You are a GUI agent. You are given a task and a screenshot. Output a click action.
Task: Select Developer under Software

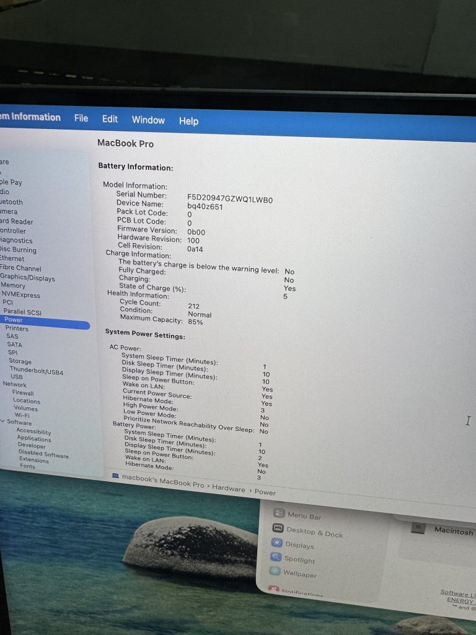click(x=32, y=445)
